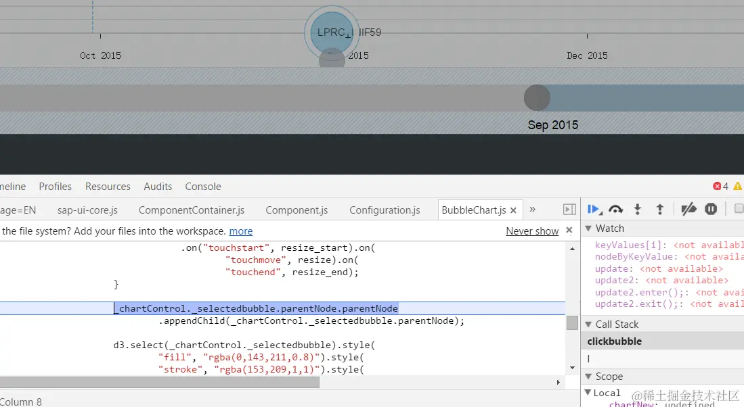Switch to ComponentContainer.js source tab
The width and height of the screenshot is (744, 407).
coord(191,210)
